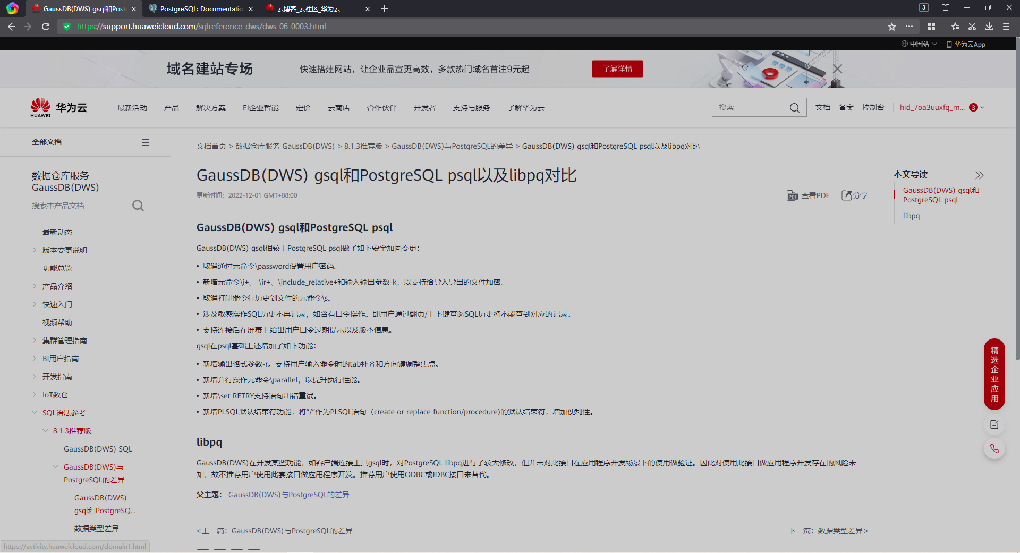
Task: Expand the 版本变更说明 tree node
Action: pyautogui.click(x=35, y=250)
